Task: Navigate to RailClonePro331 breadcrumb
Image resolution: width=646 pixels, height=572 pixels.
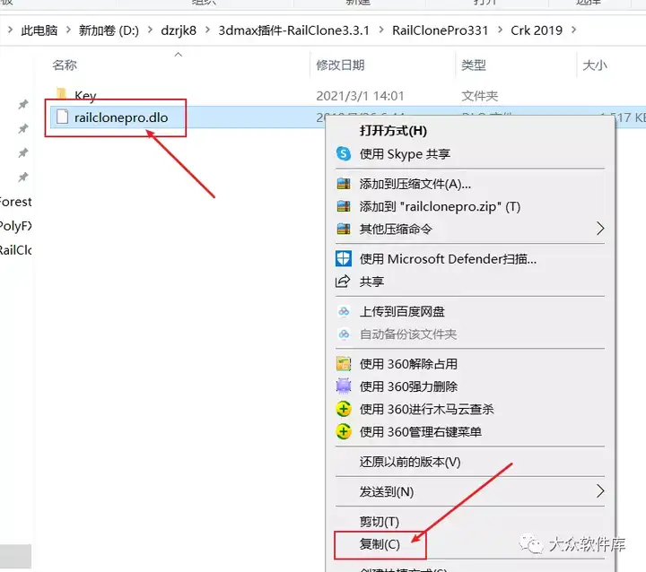Action: pos(440,30)
